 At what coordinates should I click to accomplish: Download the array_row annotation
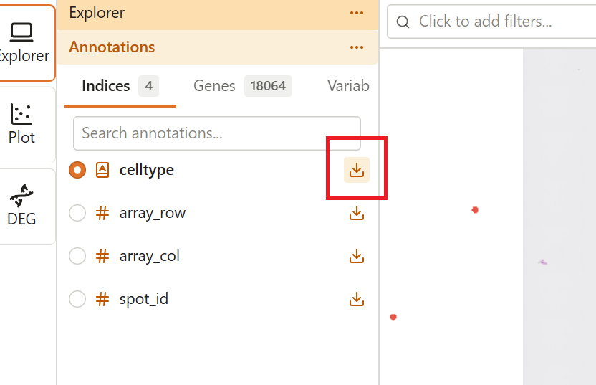pyautogui.click(x=357, y=213)
